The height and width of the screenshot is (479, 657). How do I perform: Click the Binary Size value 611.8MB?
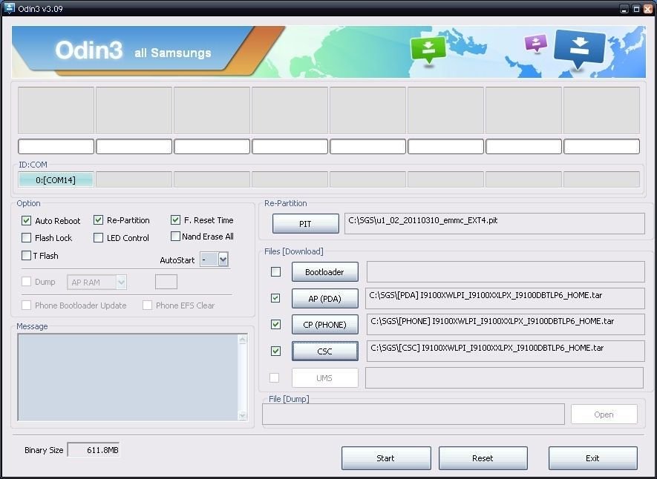pyautogui.click(x=94, y=450)
